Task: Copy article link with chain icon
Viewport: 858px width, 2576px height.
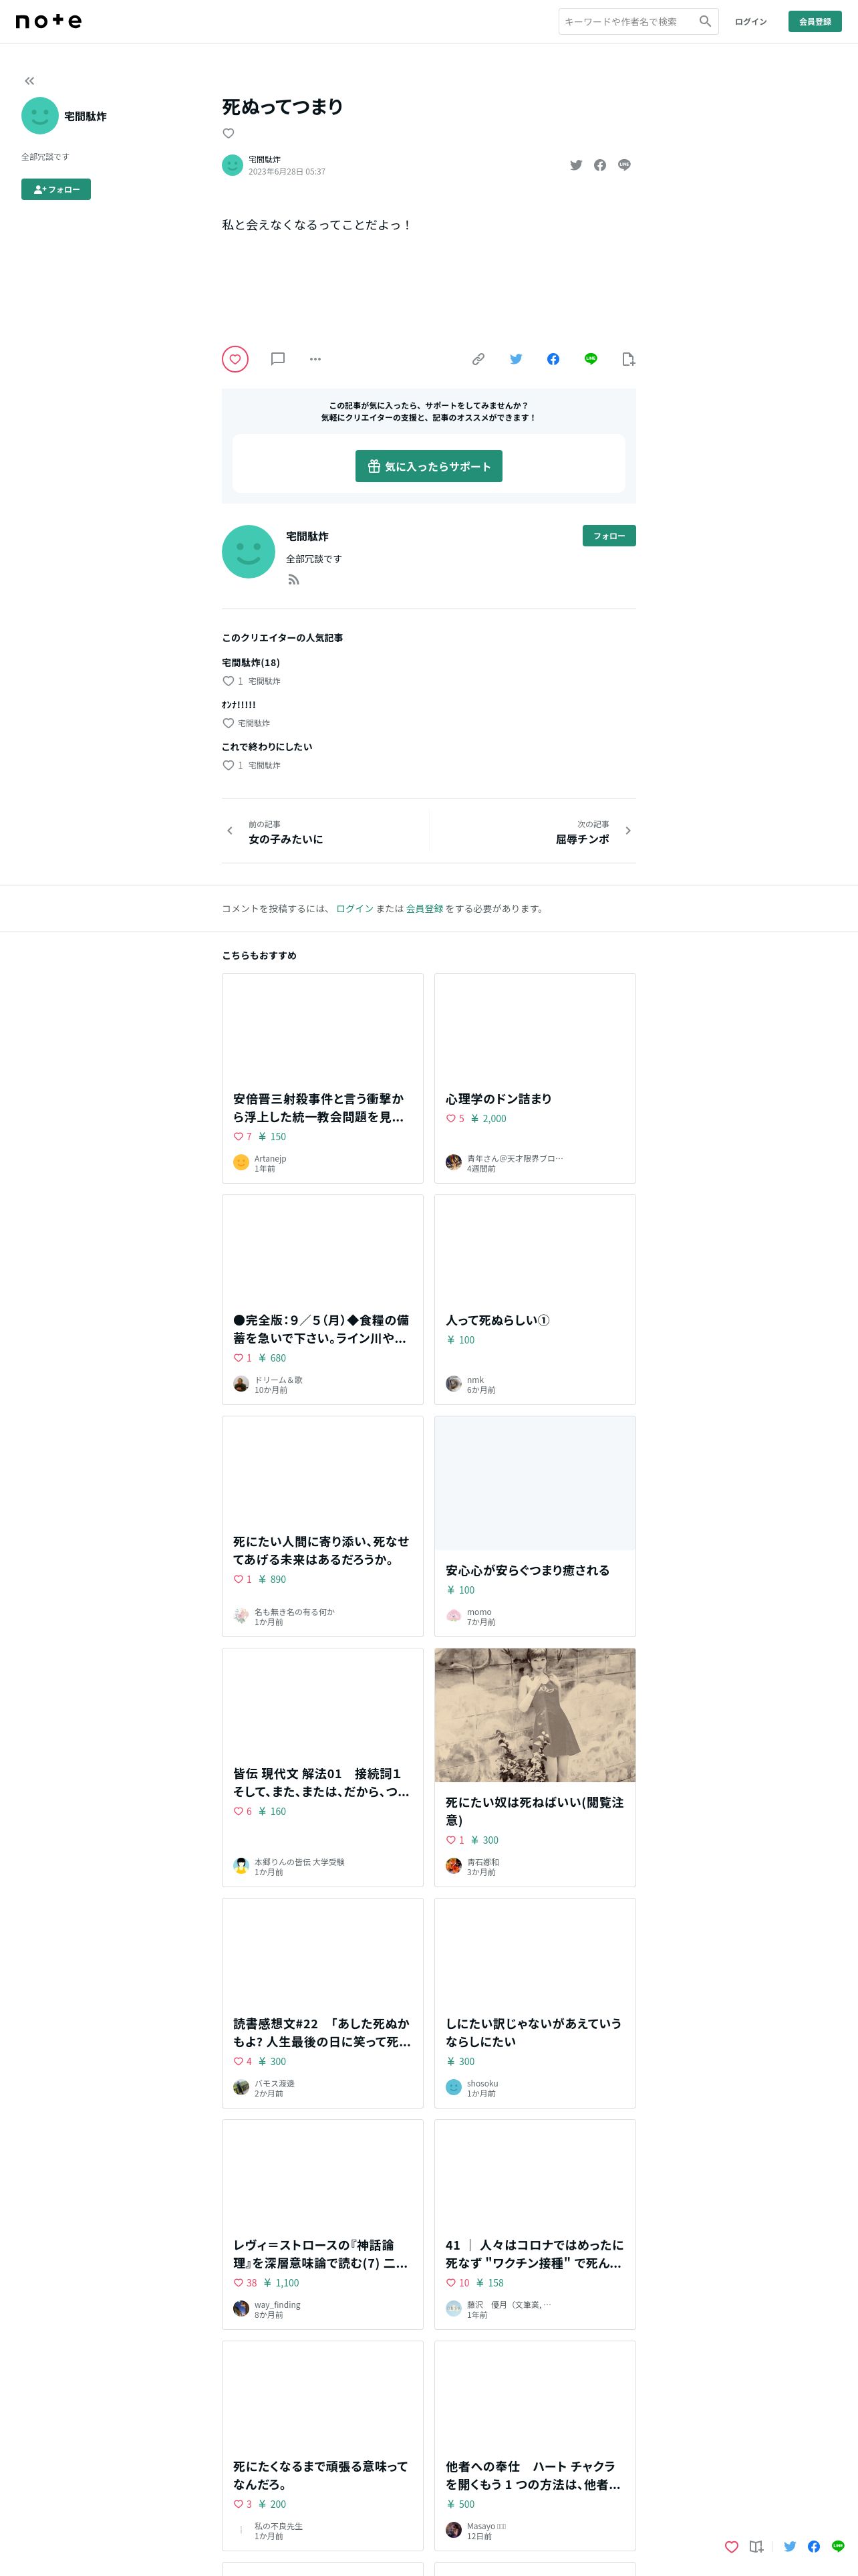Action: tap(478, 359)
